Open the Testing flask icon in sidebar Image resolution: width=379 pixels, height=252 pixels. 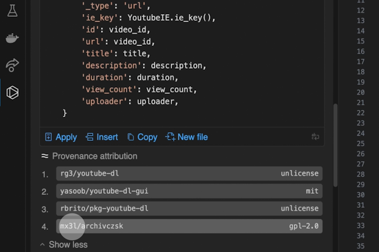click(12, 10)
